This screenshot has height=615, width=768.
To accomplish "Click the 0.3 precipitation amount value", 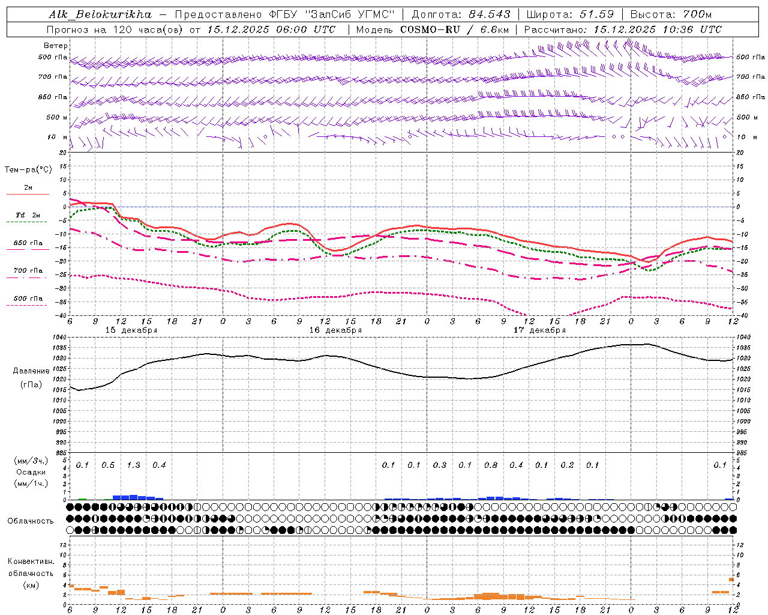I will (440, 465).
